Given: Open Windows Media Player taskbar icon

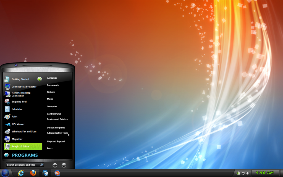Looking at the screenshot, I should coord(57,173).
